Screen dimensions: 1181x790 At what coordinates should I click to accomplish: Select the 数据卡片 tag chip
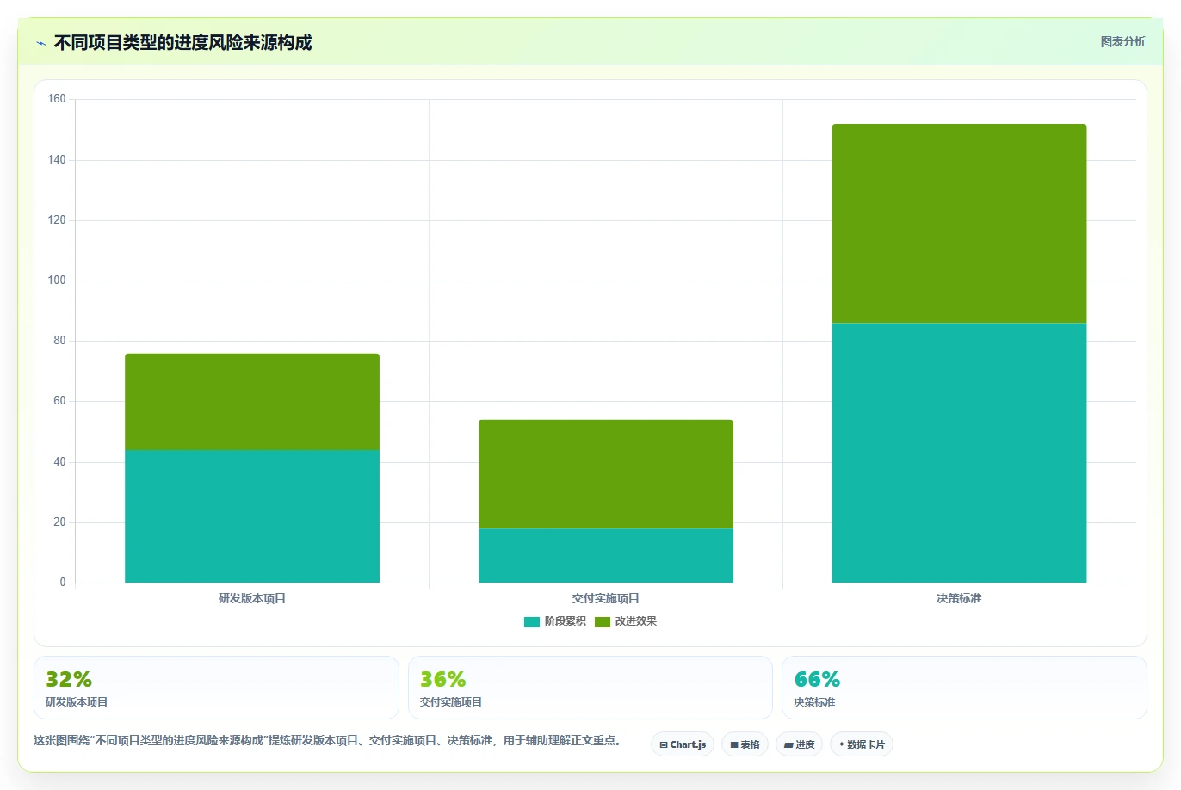coord(862,744)
